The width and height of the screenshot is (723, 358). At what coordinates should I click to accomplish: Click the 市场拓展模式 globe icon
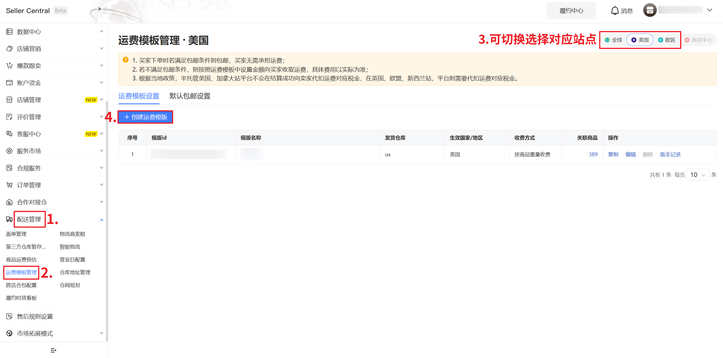coord(9,333)
